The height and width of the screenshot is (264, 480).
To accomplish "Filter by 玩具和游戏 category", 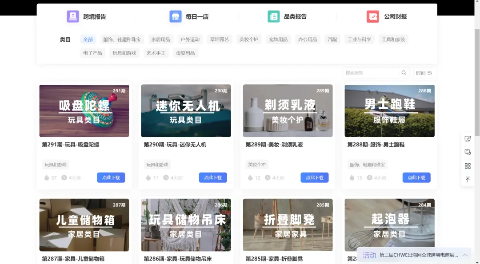I will pos(124,53).
